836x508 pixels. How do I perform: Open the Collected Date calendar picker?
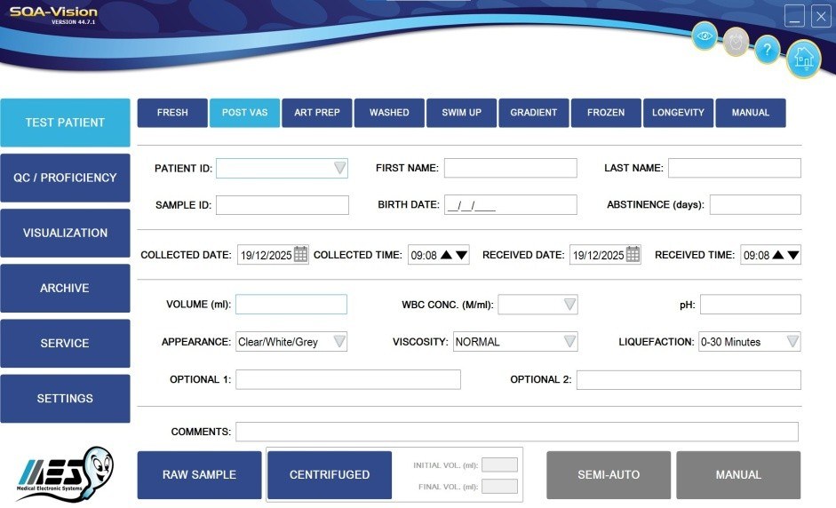(x=300, y=255)
